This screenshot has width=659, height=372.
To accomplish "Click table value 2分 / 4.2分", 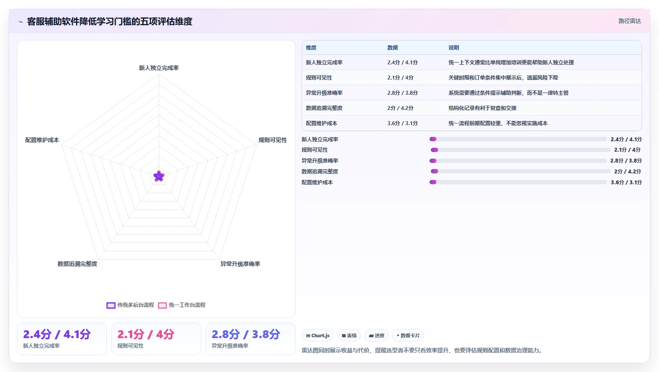I will coord(400,108).
